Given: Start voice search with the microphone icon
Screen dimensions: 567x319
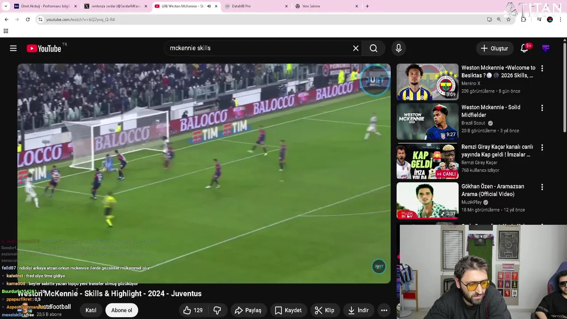Looking at the screenshot, I should (399, 48).
